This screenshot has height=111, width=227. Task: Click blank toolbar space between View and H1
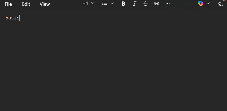[66, 4]
